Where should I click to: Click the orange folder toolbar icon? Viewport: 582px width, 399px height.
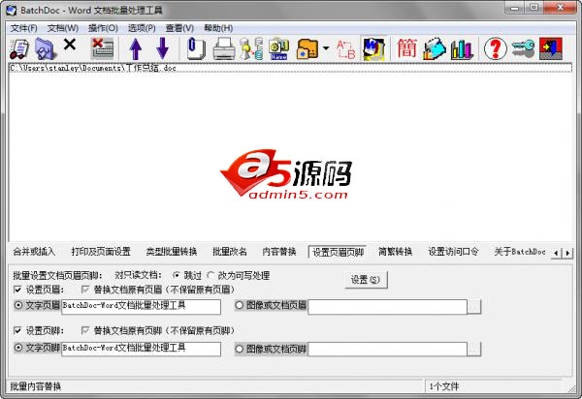tap(307, 48)
